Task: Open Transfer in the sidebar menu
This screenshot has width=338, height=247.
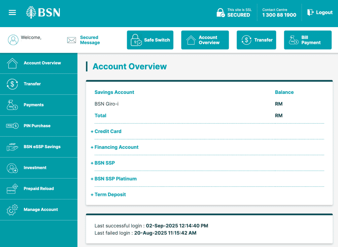Action: tap(39, 84)
